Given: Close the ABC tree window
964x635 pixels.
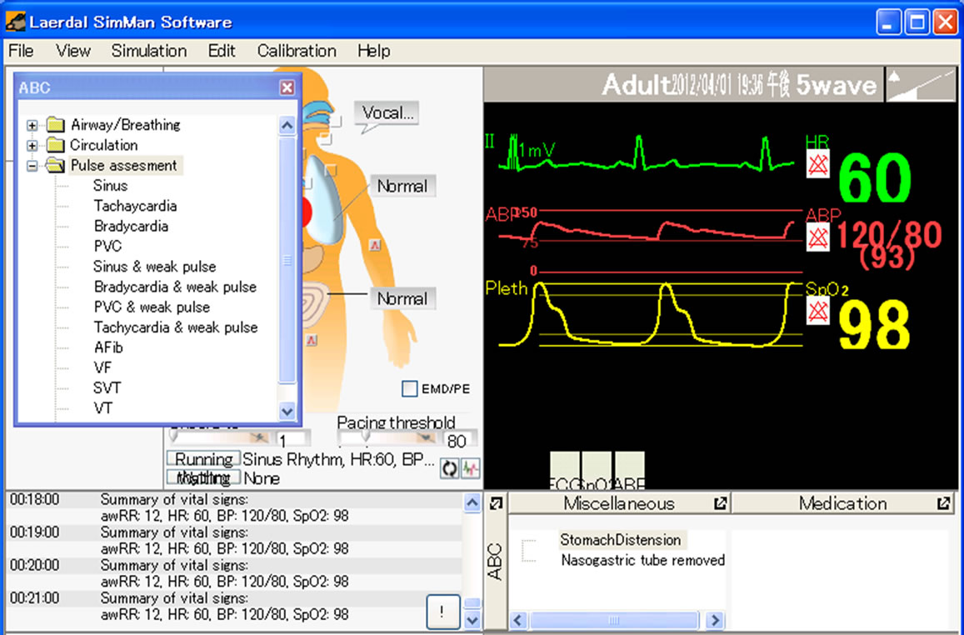Looking at the screenshot, I should pyautogui.click(x=287, y=87).
